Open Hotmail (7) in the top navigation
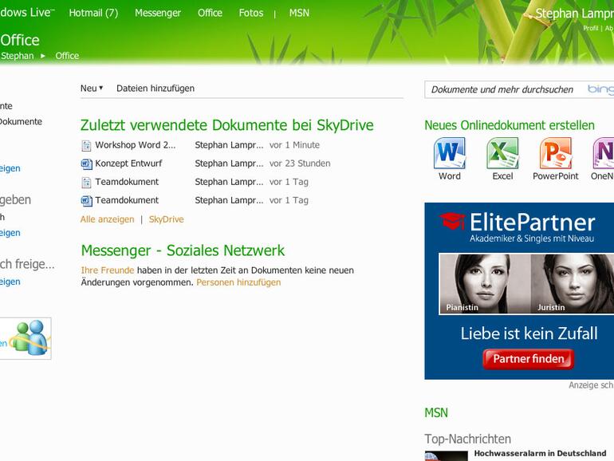This screenshot has height=461, width=614. 93,13
